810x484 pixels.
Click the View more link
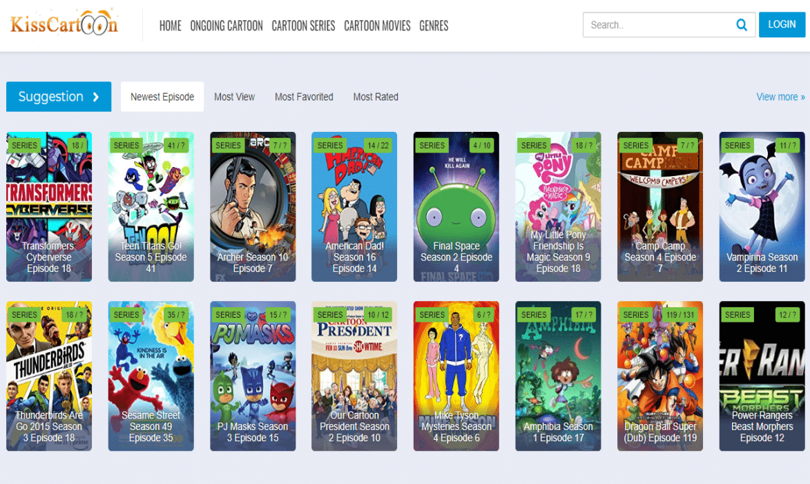pos(780,97)
